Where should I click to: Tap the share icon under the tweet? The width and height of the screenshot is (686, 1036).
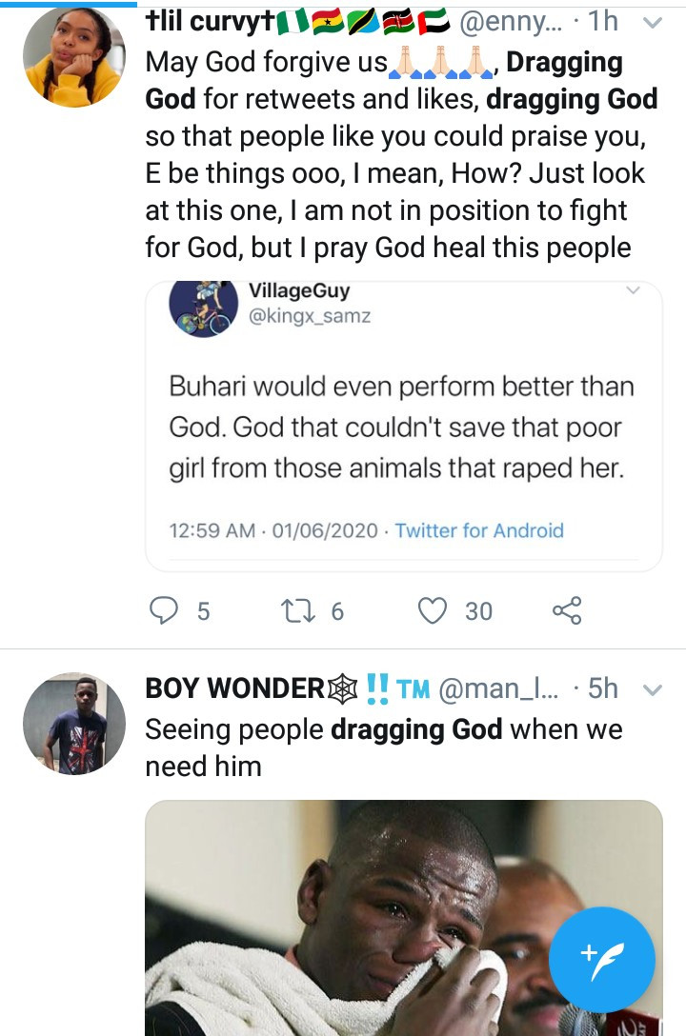pos(567,610)
